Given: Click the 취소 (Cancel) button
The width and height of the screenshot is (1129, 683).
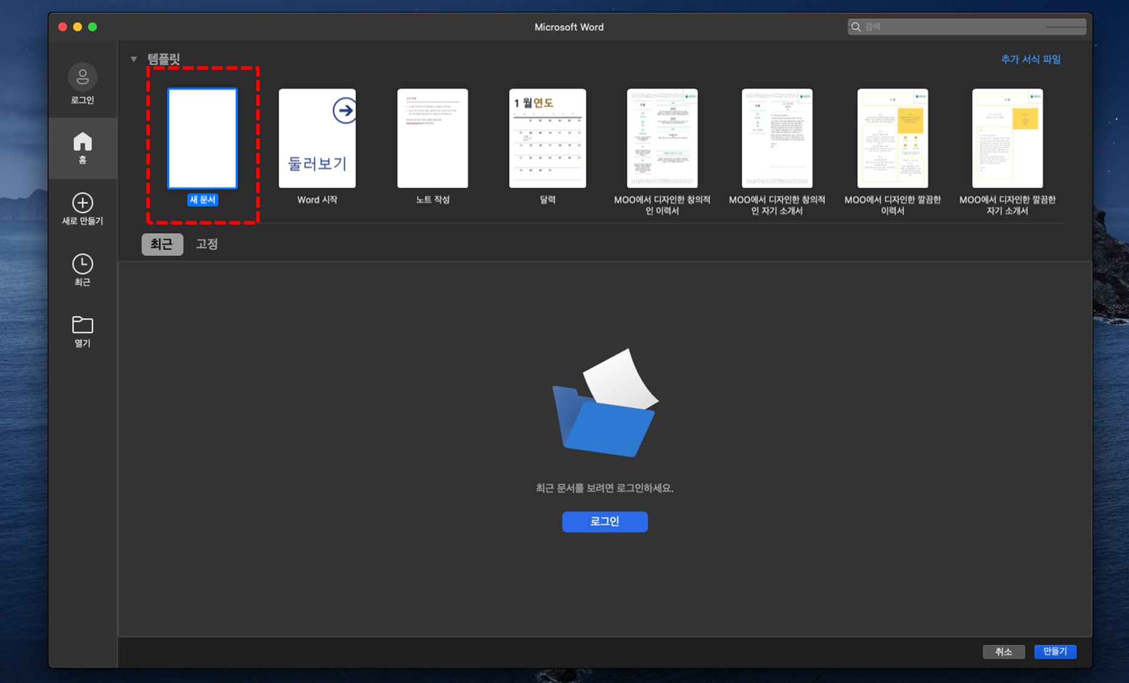Looking at the screenshot, I should tap(1003, 651).
